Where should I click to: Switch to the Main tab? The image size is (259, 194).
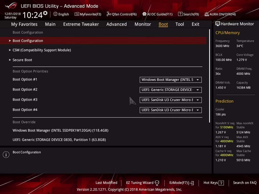tap(50, 24)
